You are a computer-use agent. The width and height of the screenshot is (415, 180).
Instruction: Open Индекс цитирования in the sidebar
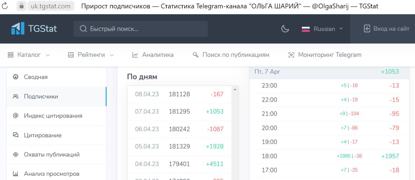pyautogui.click(x=56, y=116)
